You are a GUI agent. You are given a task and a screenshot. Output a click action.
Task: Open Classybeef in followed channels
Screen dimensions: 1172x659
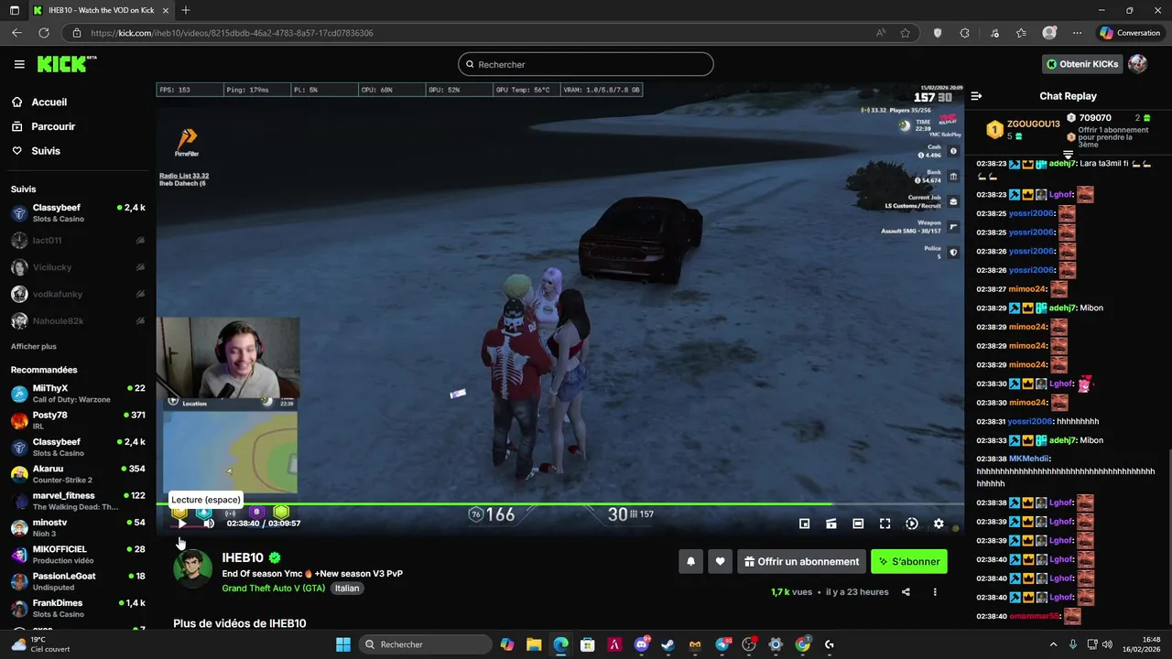pos(78,213)
